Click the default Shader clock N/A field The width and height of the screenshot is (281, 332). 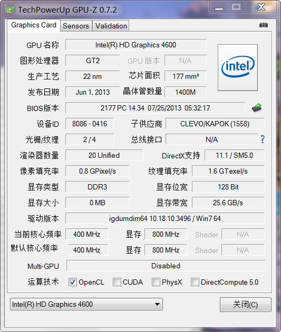coord(243,250)
